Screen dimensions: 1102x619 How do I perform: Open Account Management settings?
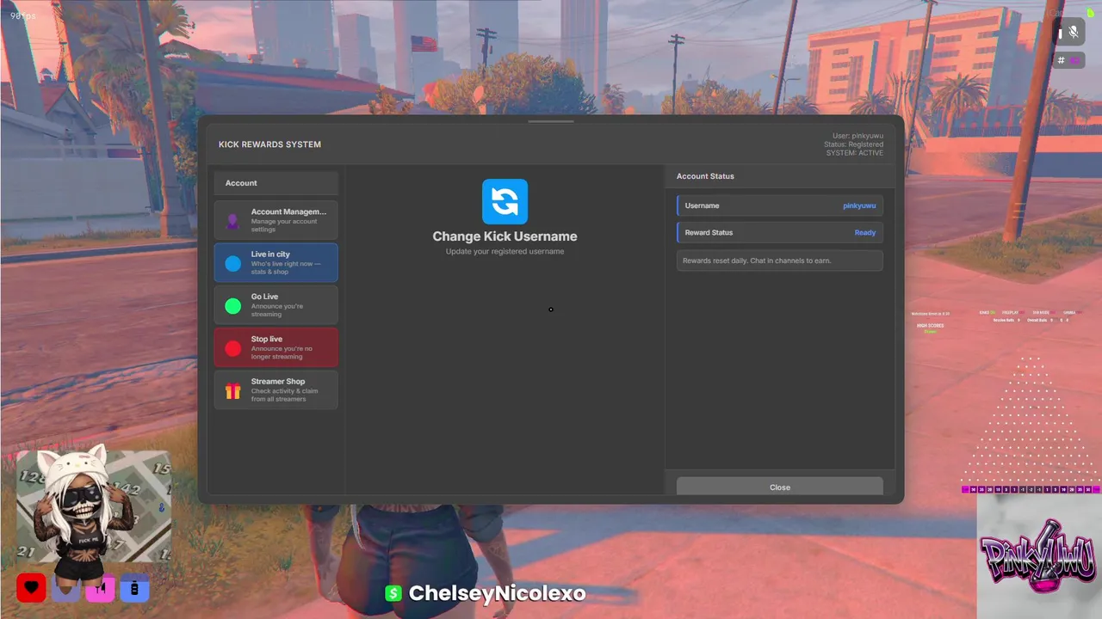[x=275, y=220]
